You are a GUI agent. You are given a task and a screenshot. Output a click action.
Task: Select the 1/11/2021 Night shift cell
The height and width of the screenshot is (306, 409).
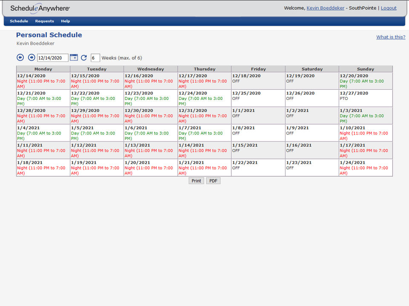tap(43, 150)
